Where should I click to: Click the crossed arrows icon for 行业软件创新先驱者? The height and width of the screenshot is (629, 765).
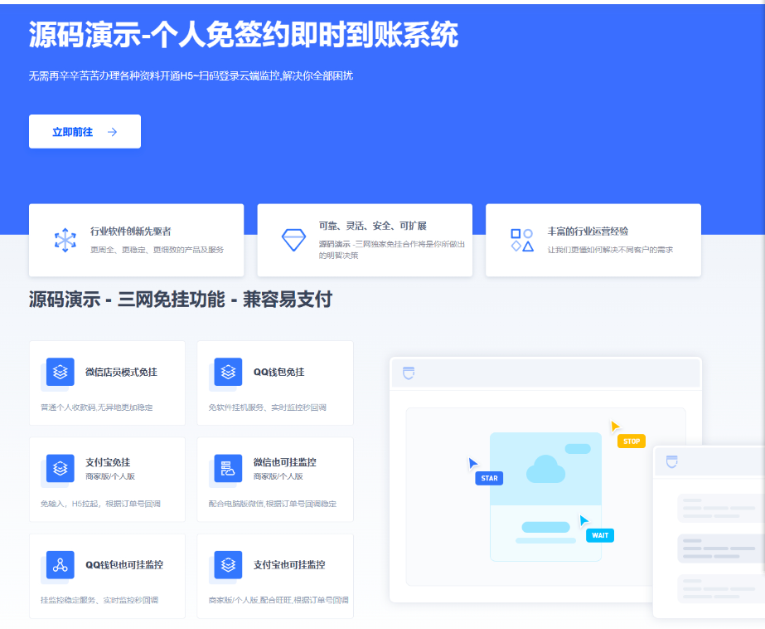coord(64,240)
